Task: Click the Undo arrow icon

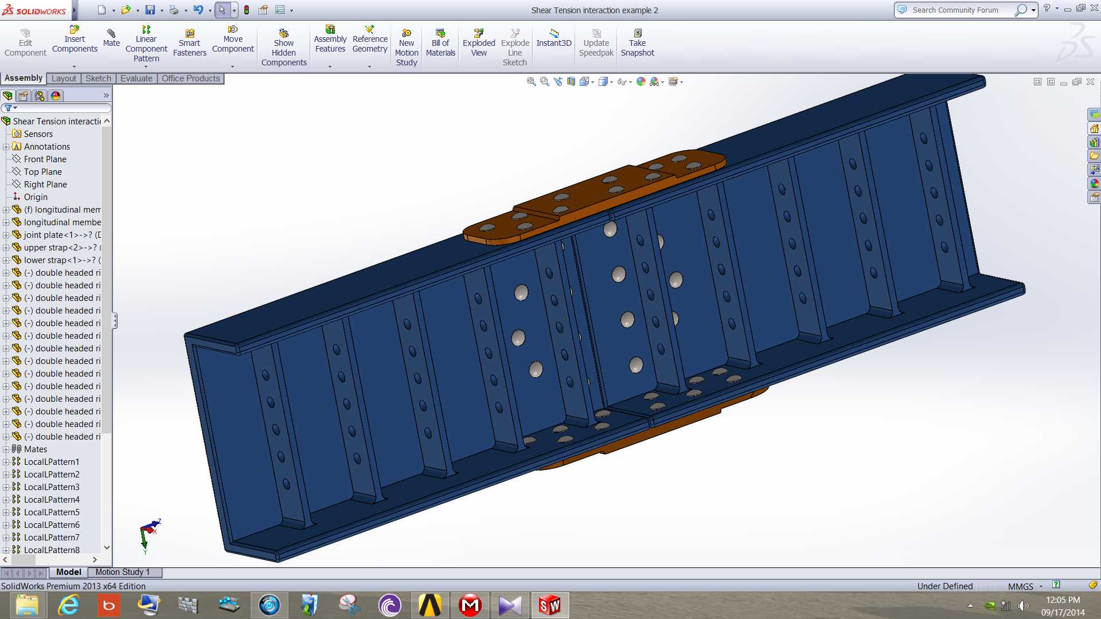Action: 198,10
